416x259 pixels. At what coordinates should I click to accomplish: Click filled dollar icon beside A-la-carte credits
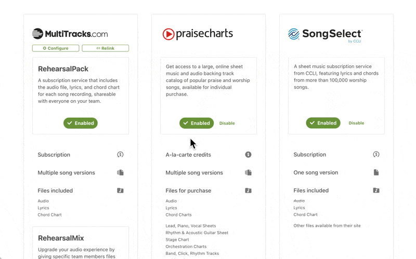248,154
